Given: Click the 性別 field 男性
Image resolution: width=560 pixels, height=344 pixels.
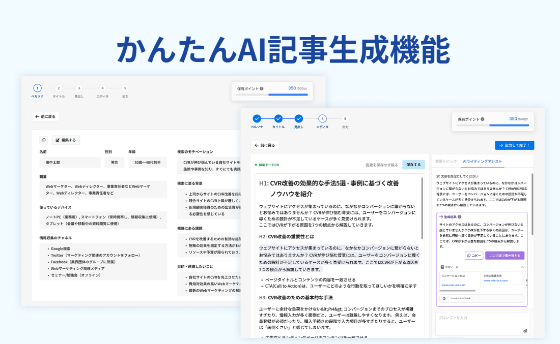Looking at the screenshot, I should (x=114, y=162).
